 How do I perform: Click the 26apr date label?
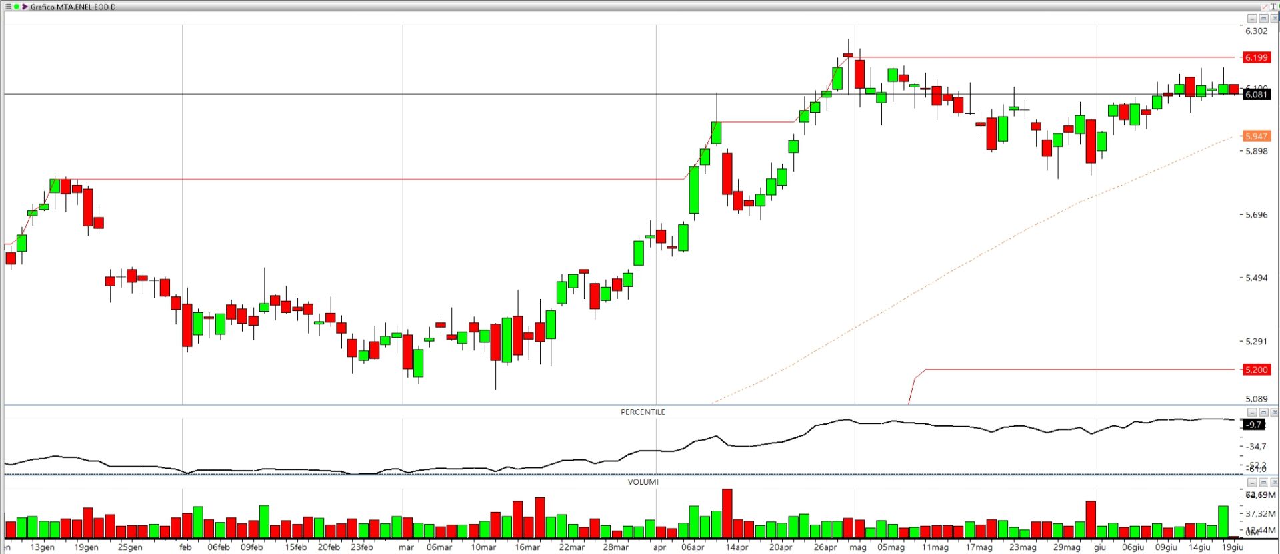point(825,547)
